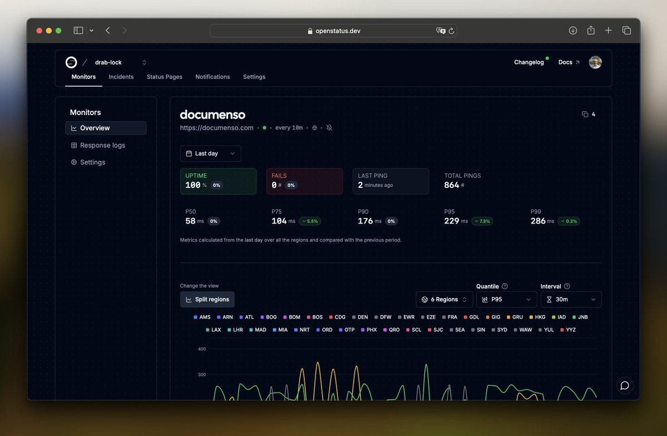Click the P75 5.5% change badge
Screen dimensions: 667x436
(310, 221)
